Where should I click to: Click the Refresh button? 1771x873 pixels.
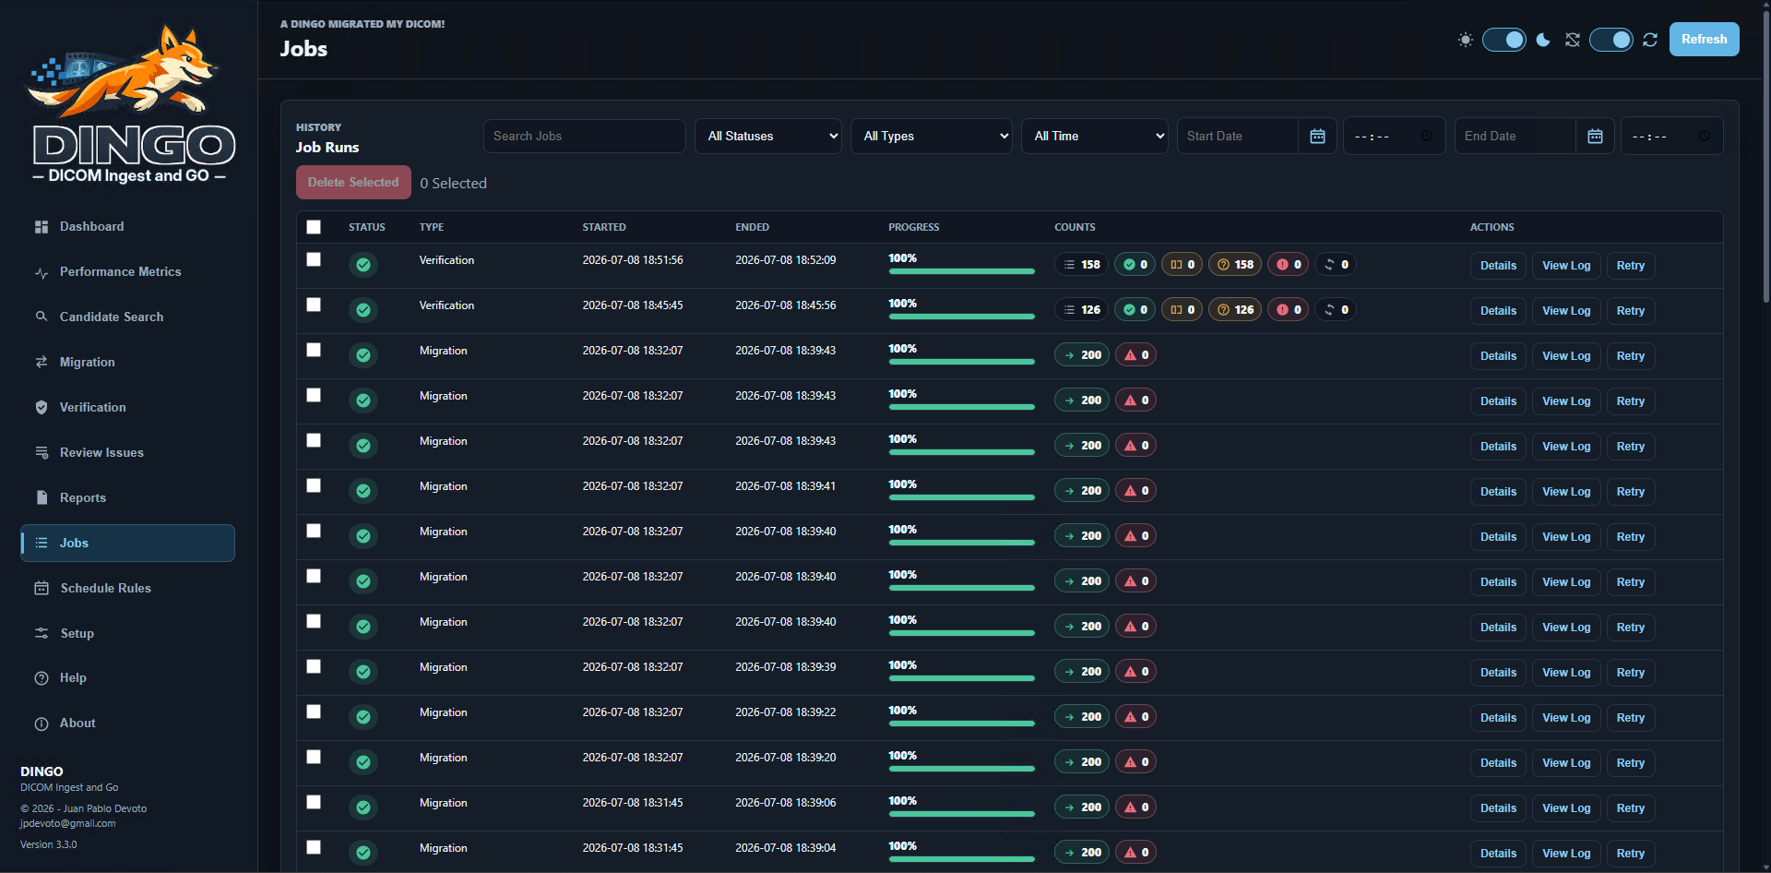click(1704, 40)
